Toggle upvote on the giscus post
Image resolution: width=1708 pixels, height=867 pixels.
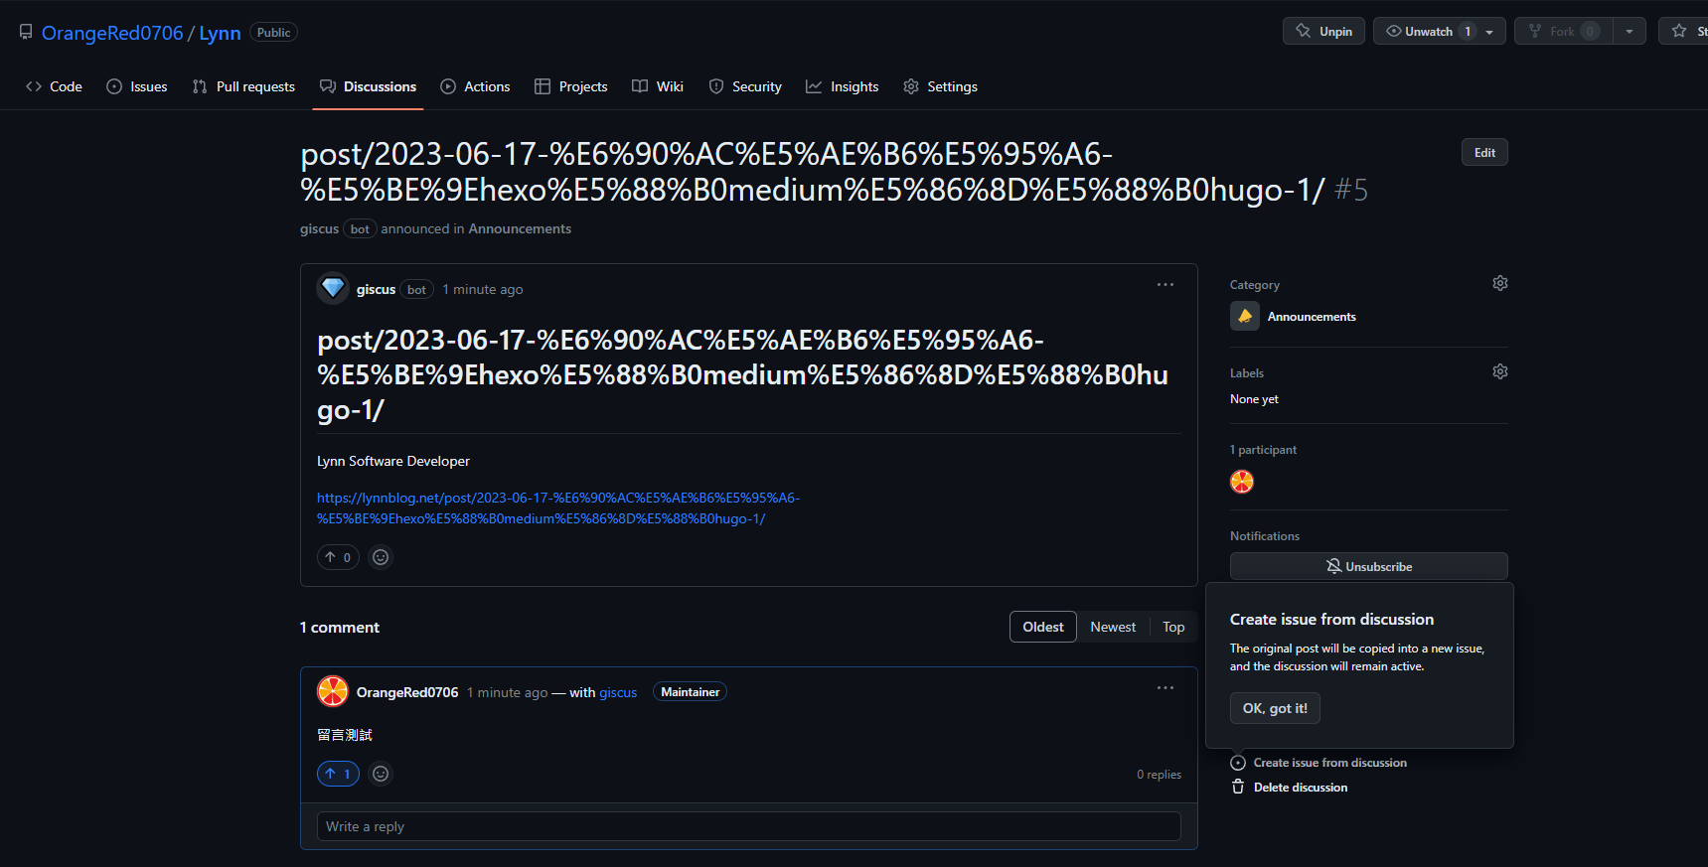point(338,557)
